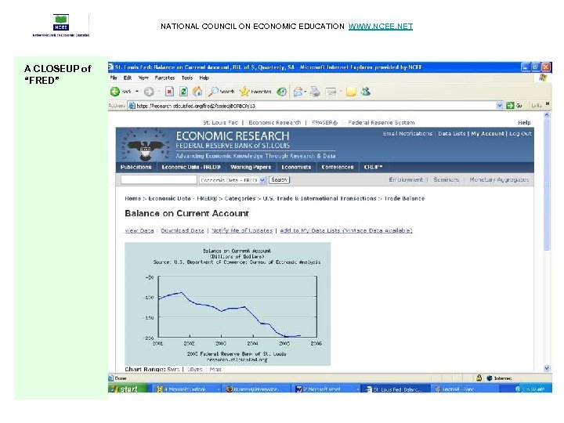Select the Publications nav tab
This screenshot has width=564, height=423.
(x=136, y=168)
